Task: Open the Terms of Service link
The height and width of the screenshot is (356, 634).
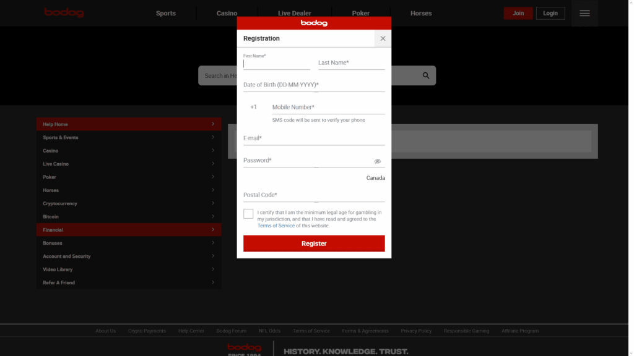Action: pyautogui.click(x=276, y=225)
